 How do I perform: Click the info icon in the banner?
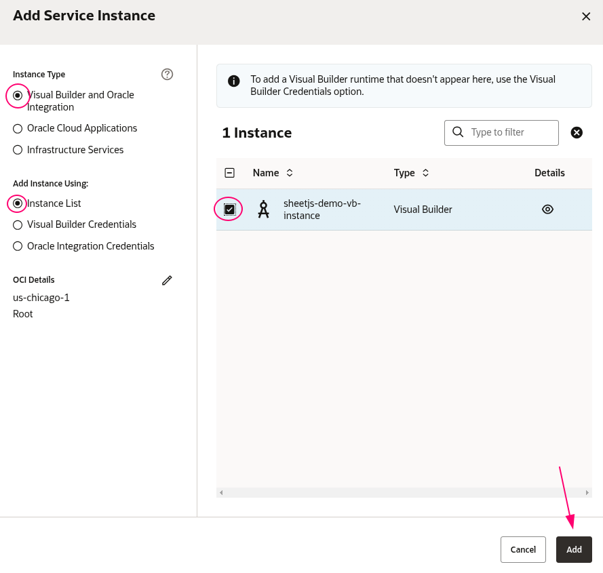coord(234,81)
